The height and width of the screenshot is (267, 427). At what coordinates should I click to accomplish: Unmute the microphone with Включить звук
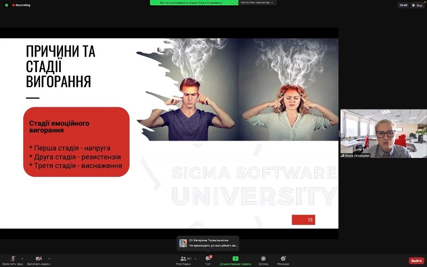click(13, 259)
